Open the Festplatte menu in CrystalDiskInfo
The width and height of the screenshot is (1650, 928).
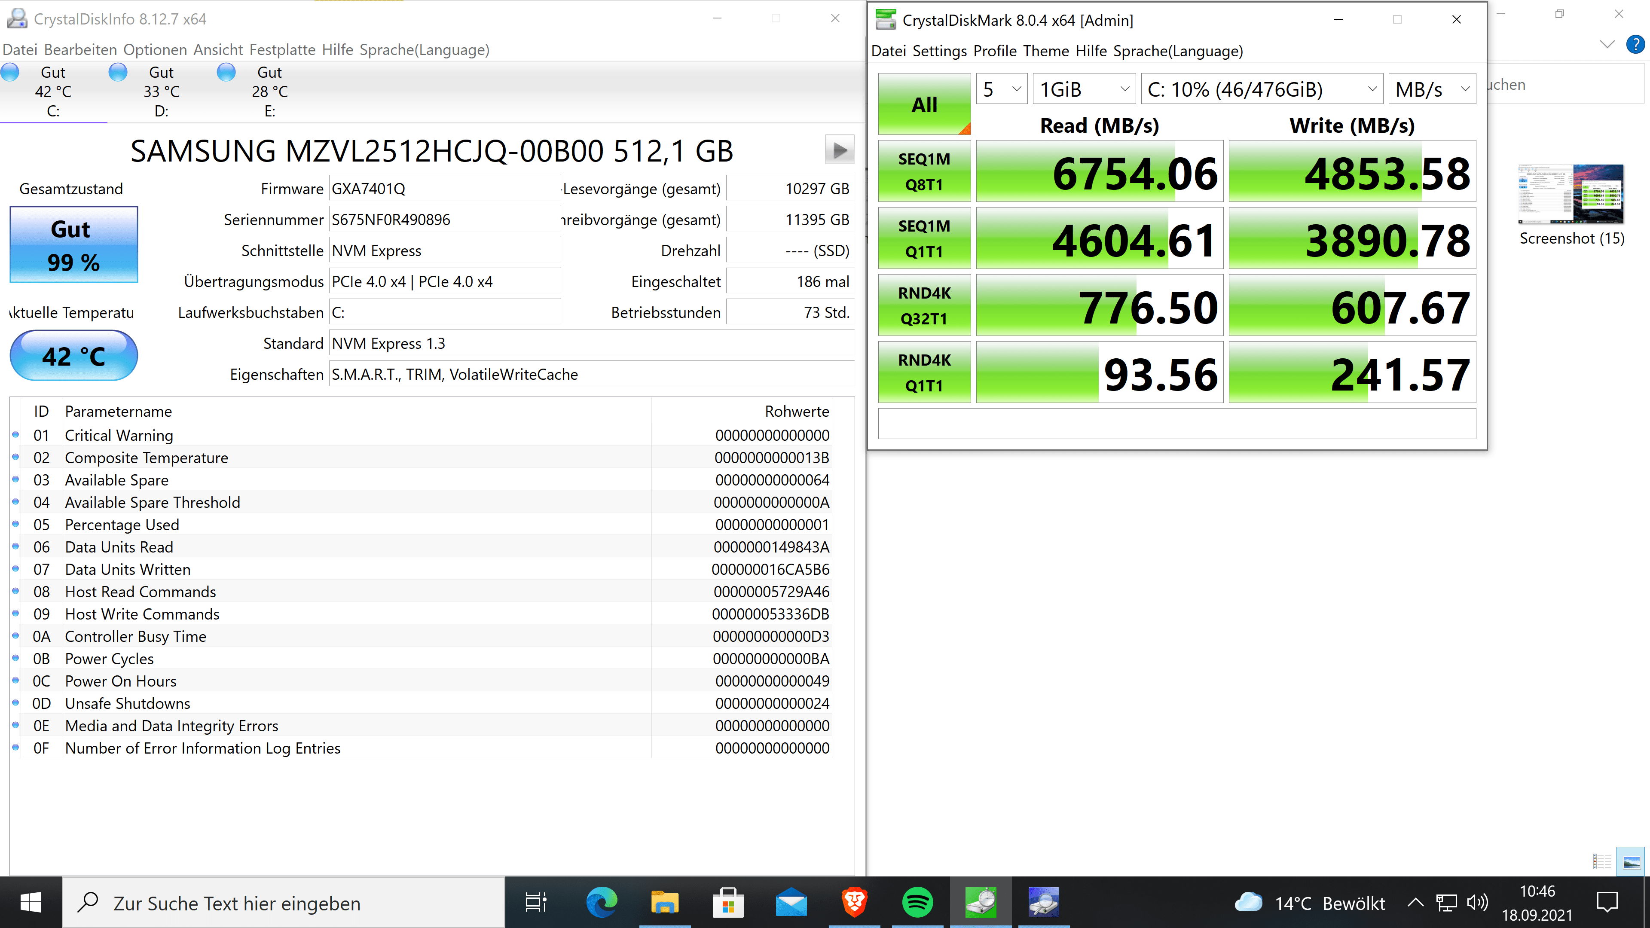(x=282, y=50)
